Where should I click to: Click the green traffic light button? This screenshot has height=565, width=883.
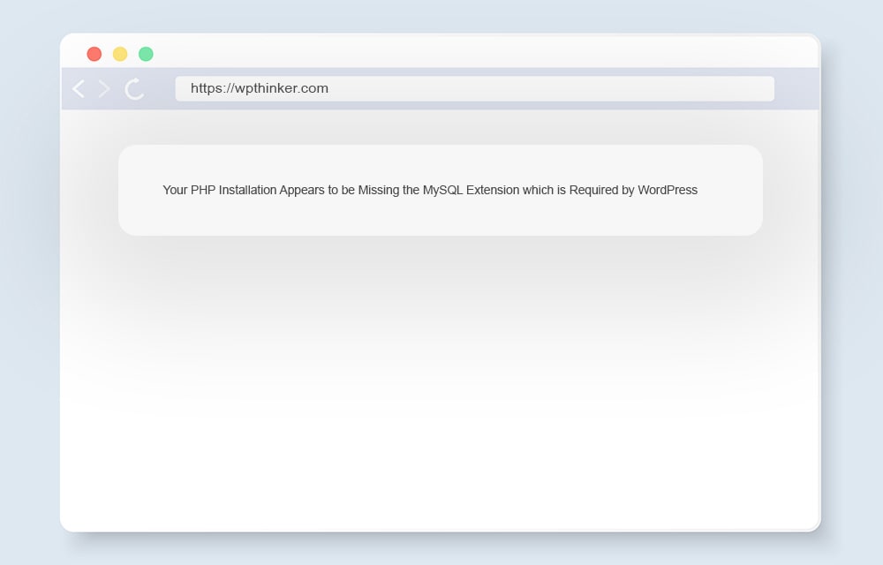[x=146, y=54]
